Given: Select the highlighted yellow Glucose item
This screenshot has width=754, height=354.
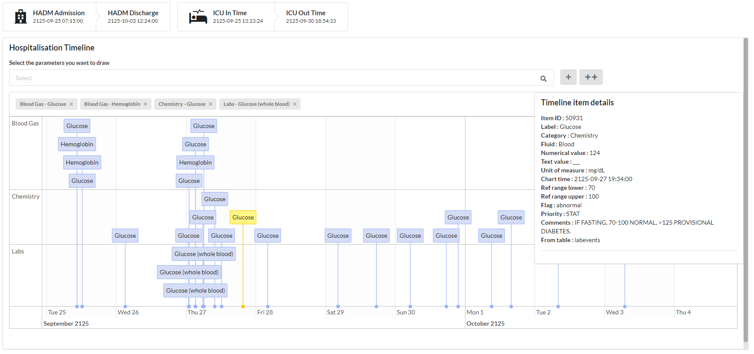Looking at the screenshot, I should point(243,217).
